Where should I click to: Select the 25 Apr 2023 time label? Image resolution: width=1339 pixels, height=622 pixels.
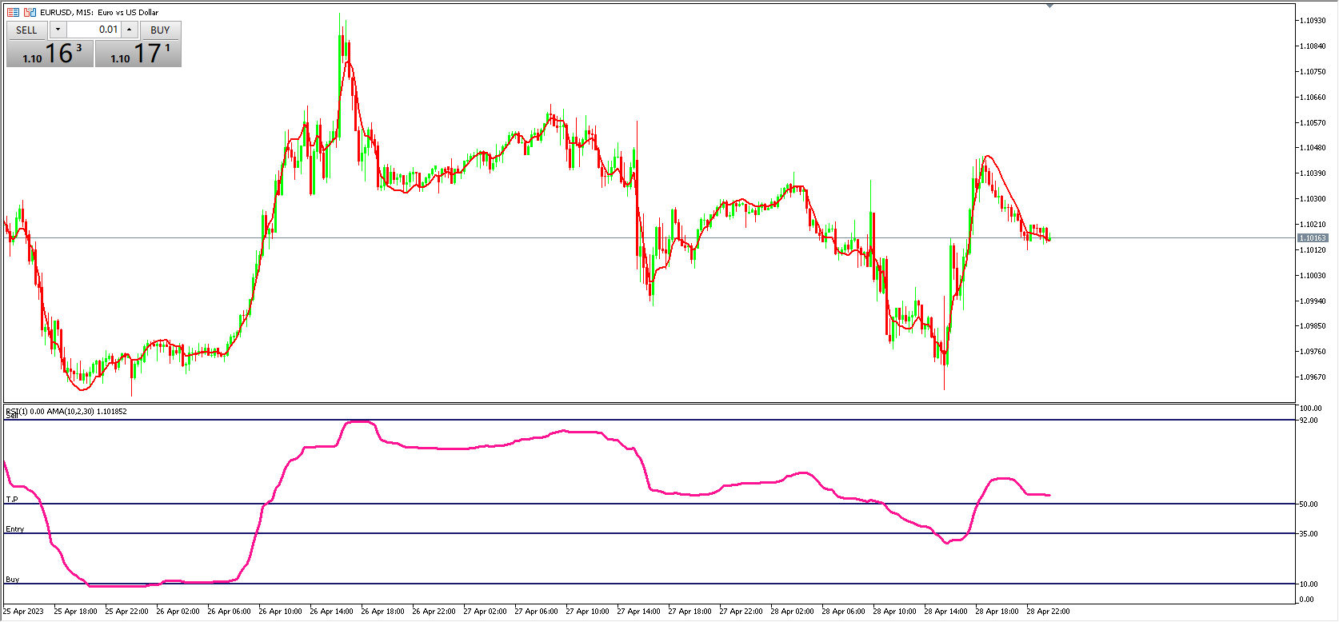point(24,612)
